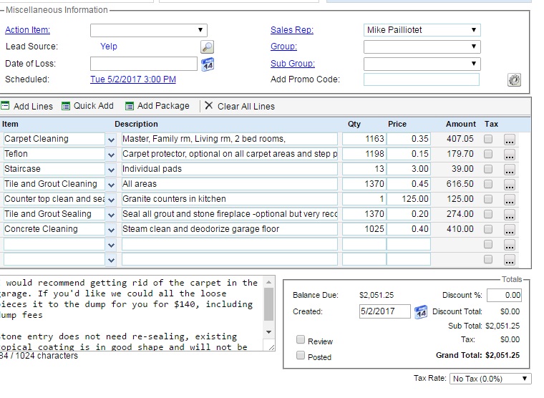Open the Action Item dropdown
The image size is (544, 398).
(x=148, y=30)
